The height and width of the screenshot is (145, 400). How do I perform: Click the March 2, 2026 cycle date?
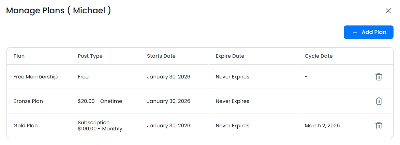(x=322, y=126)
